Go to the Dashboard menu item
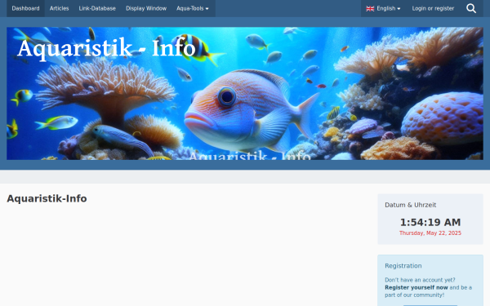 click(25, 8)
